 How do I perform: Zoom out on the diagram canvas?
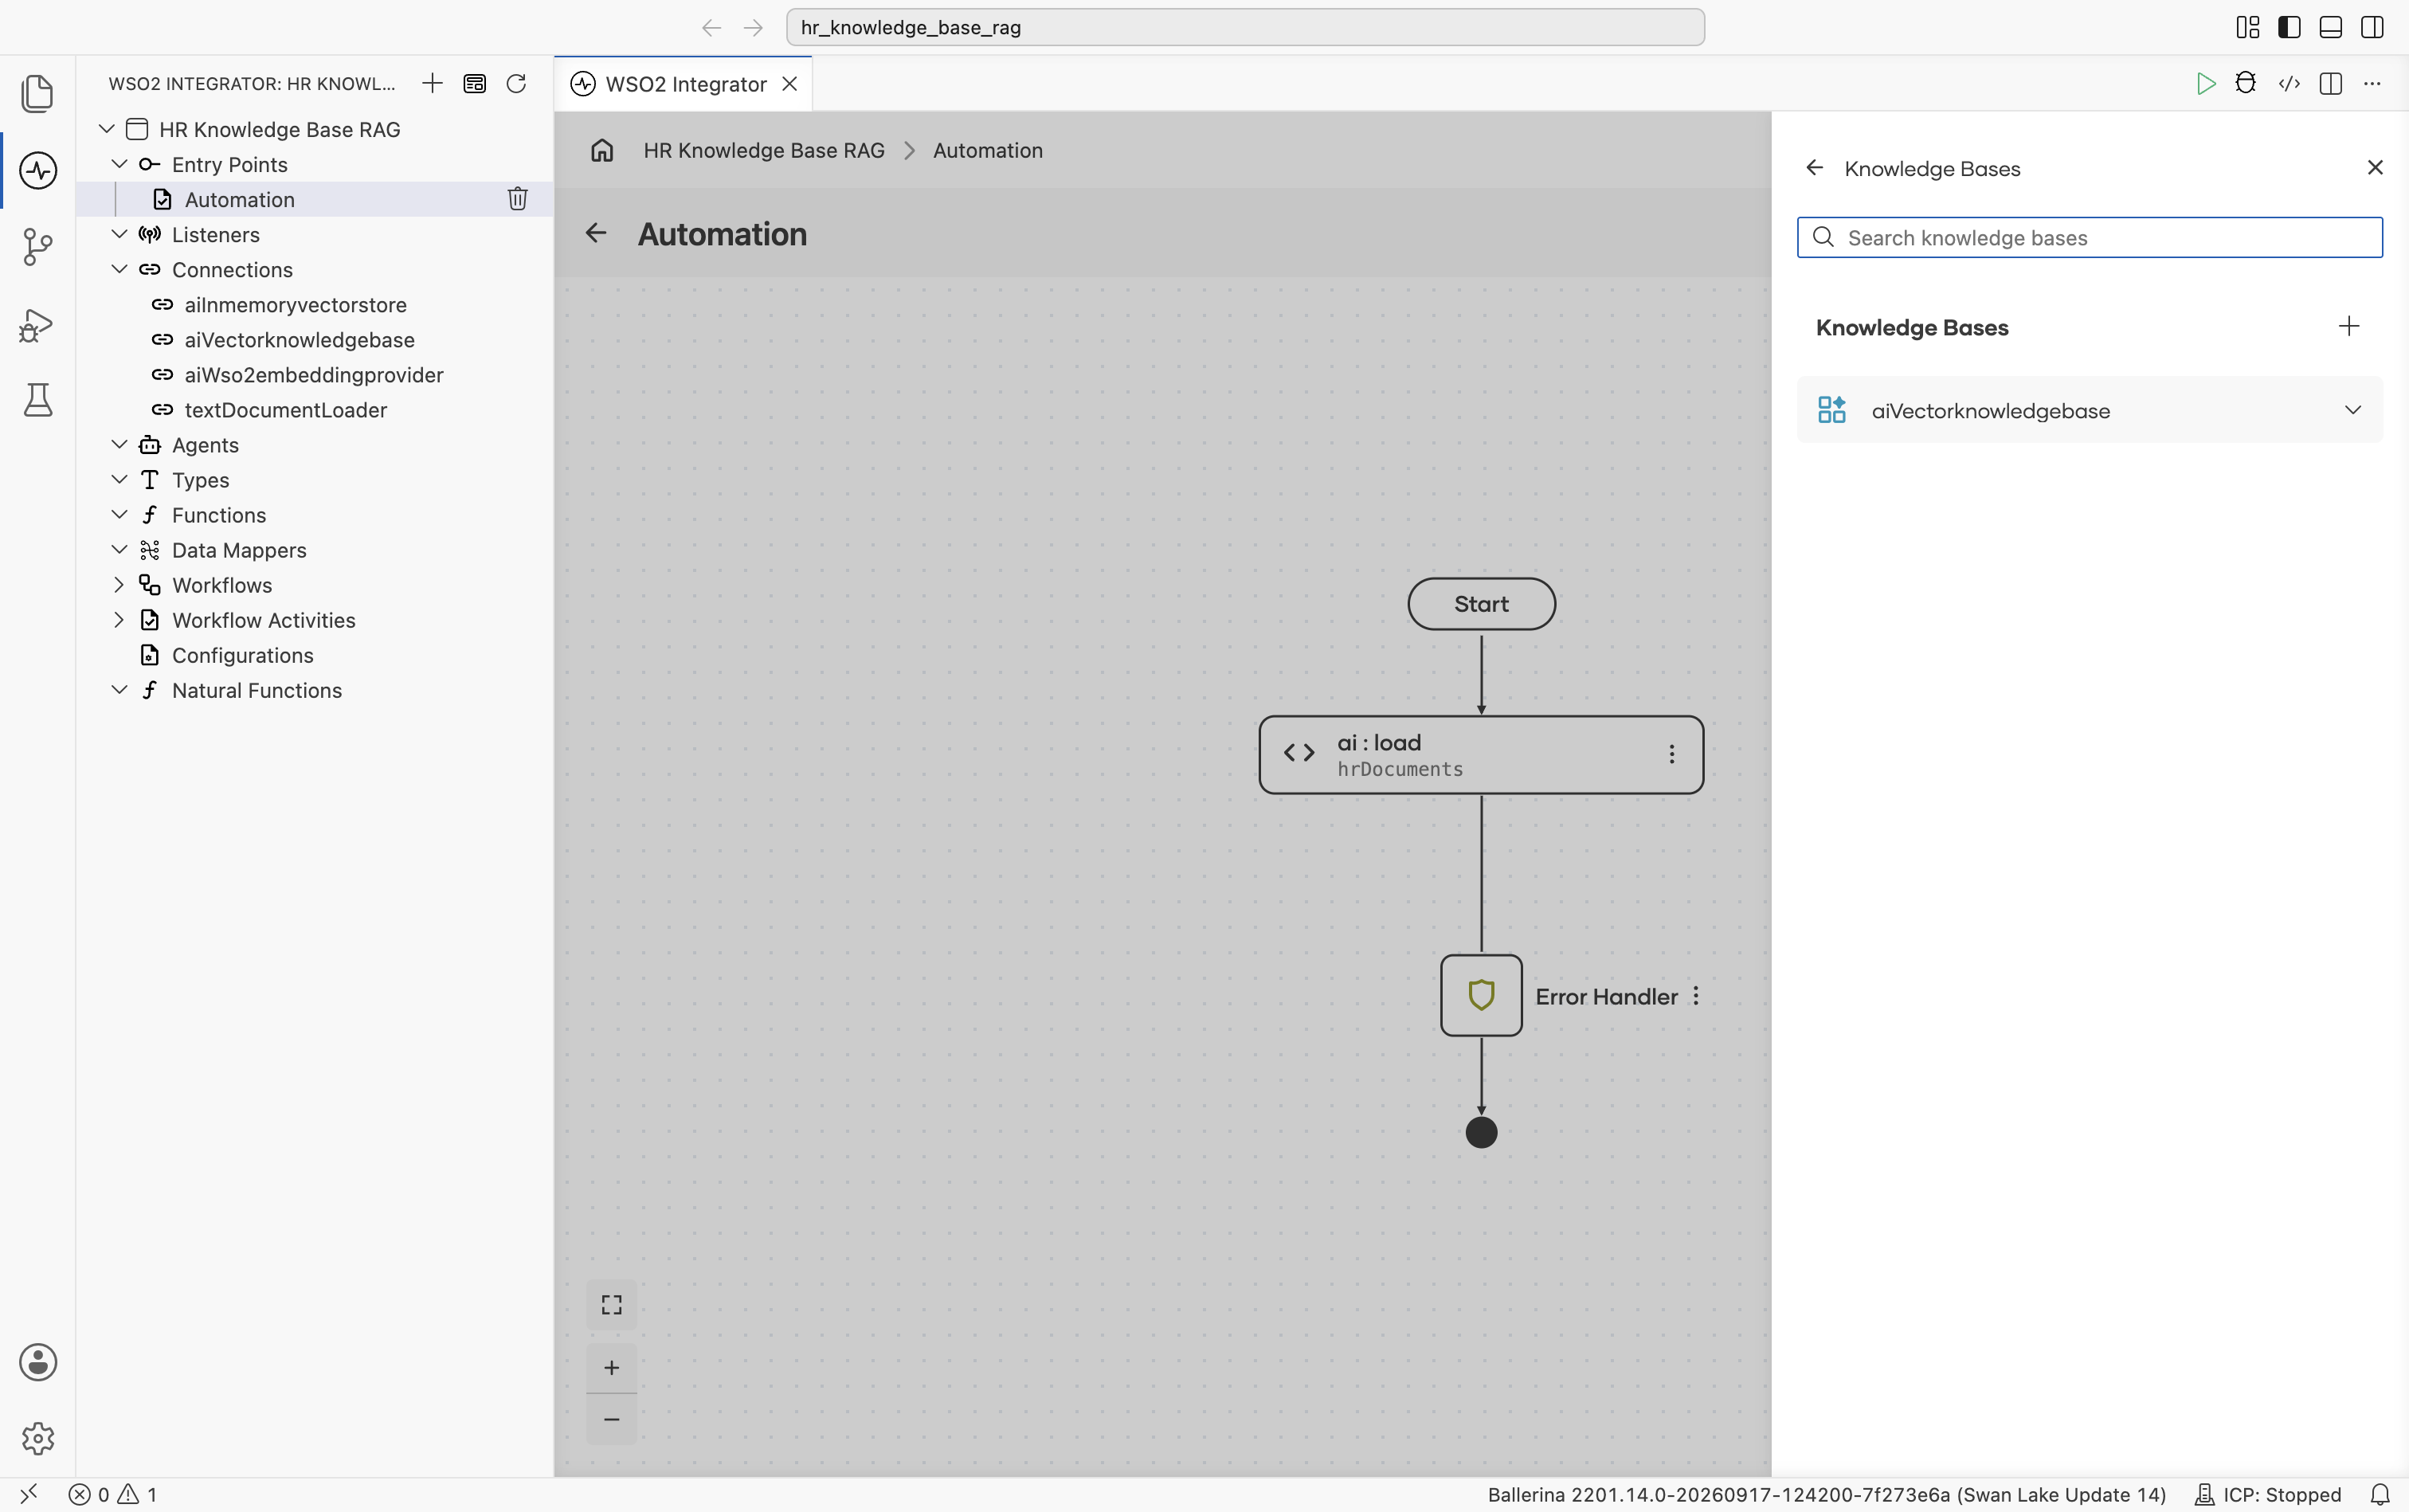(612, 1419)
